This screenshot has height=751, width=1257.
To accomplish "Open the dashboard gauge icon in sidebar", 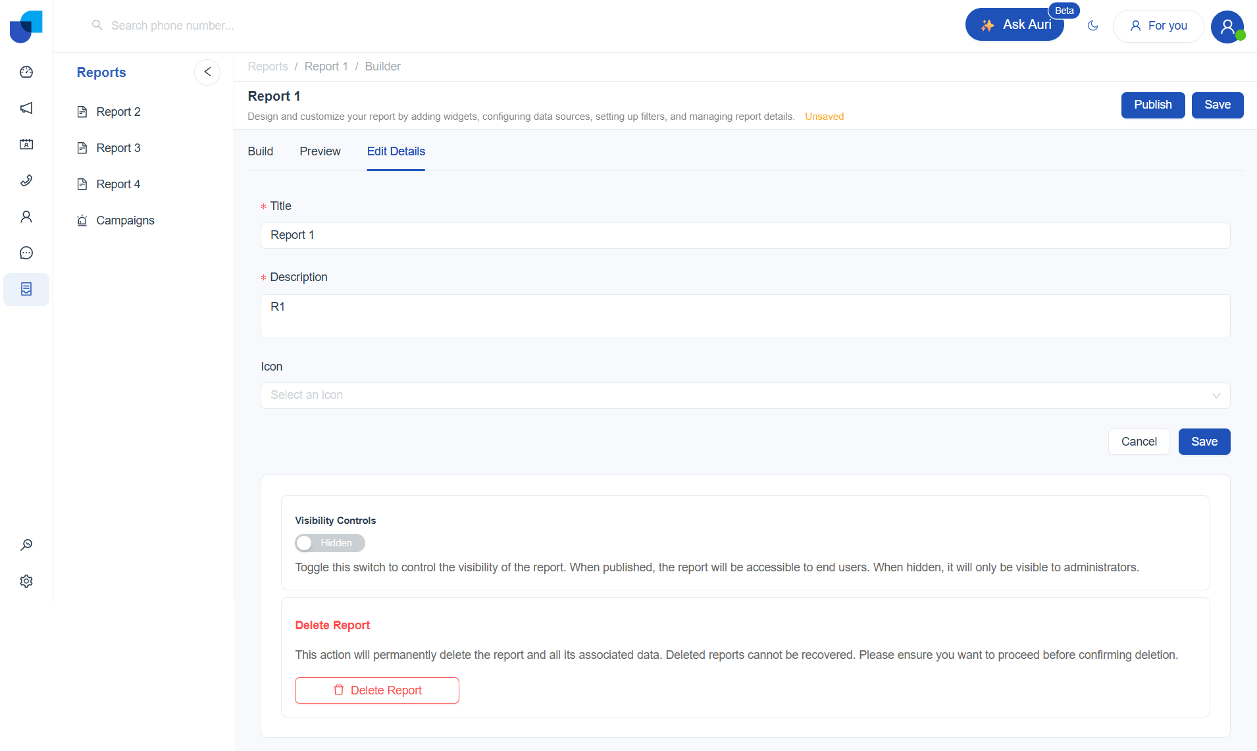I will click(x=26, y=72).
